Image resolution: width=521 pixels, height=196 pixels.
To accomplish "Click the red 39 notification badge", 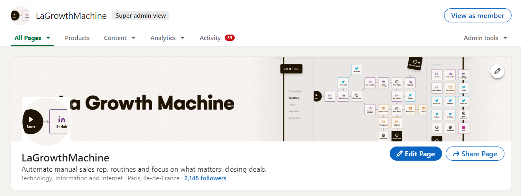I will pos(230,38).
